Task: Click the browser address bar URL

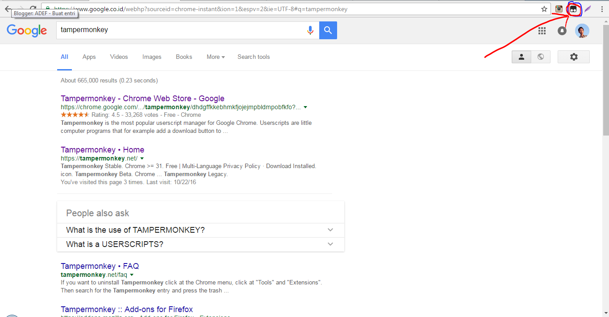Action: point(200,9)
